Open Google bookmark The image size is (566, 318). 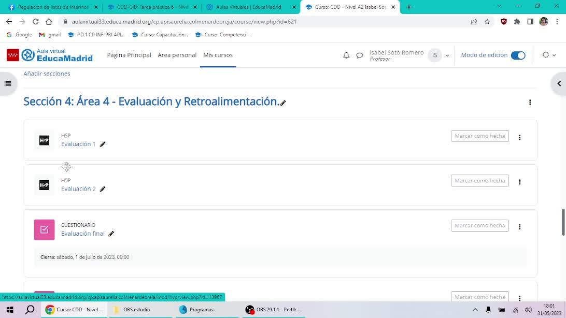coord(19,35)
